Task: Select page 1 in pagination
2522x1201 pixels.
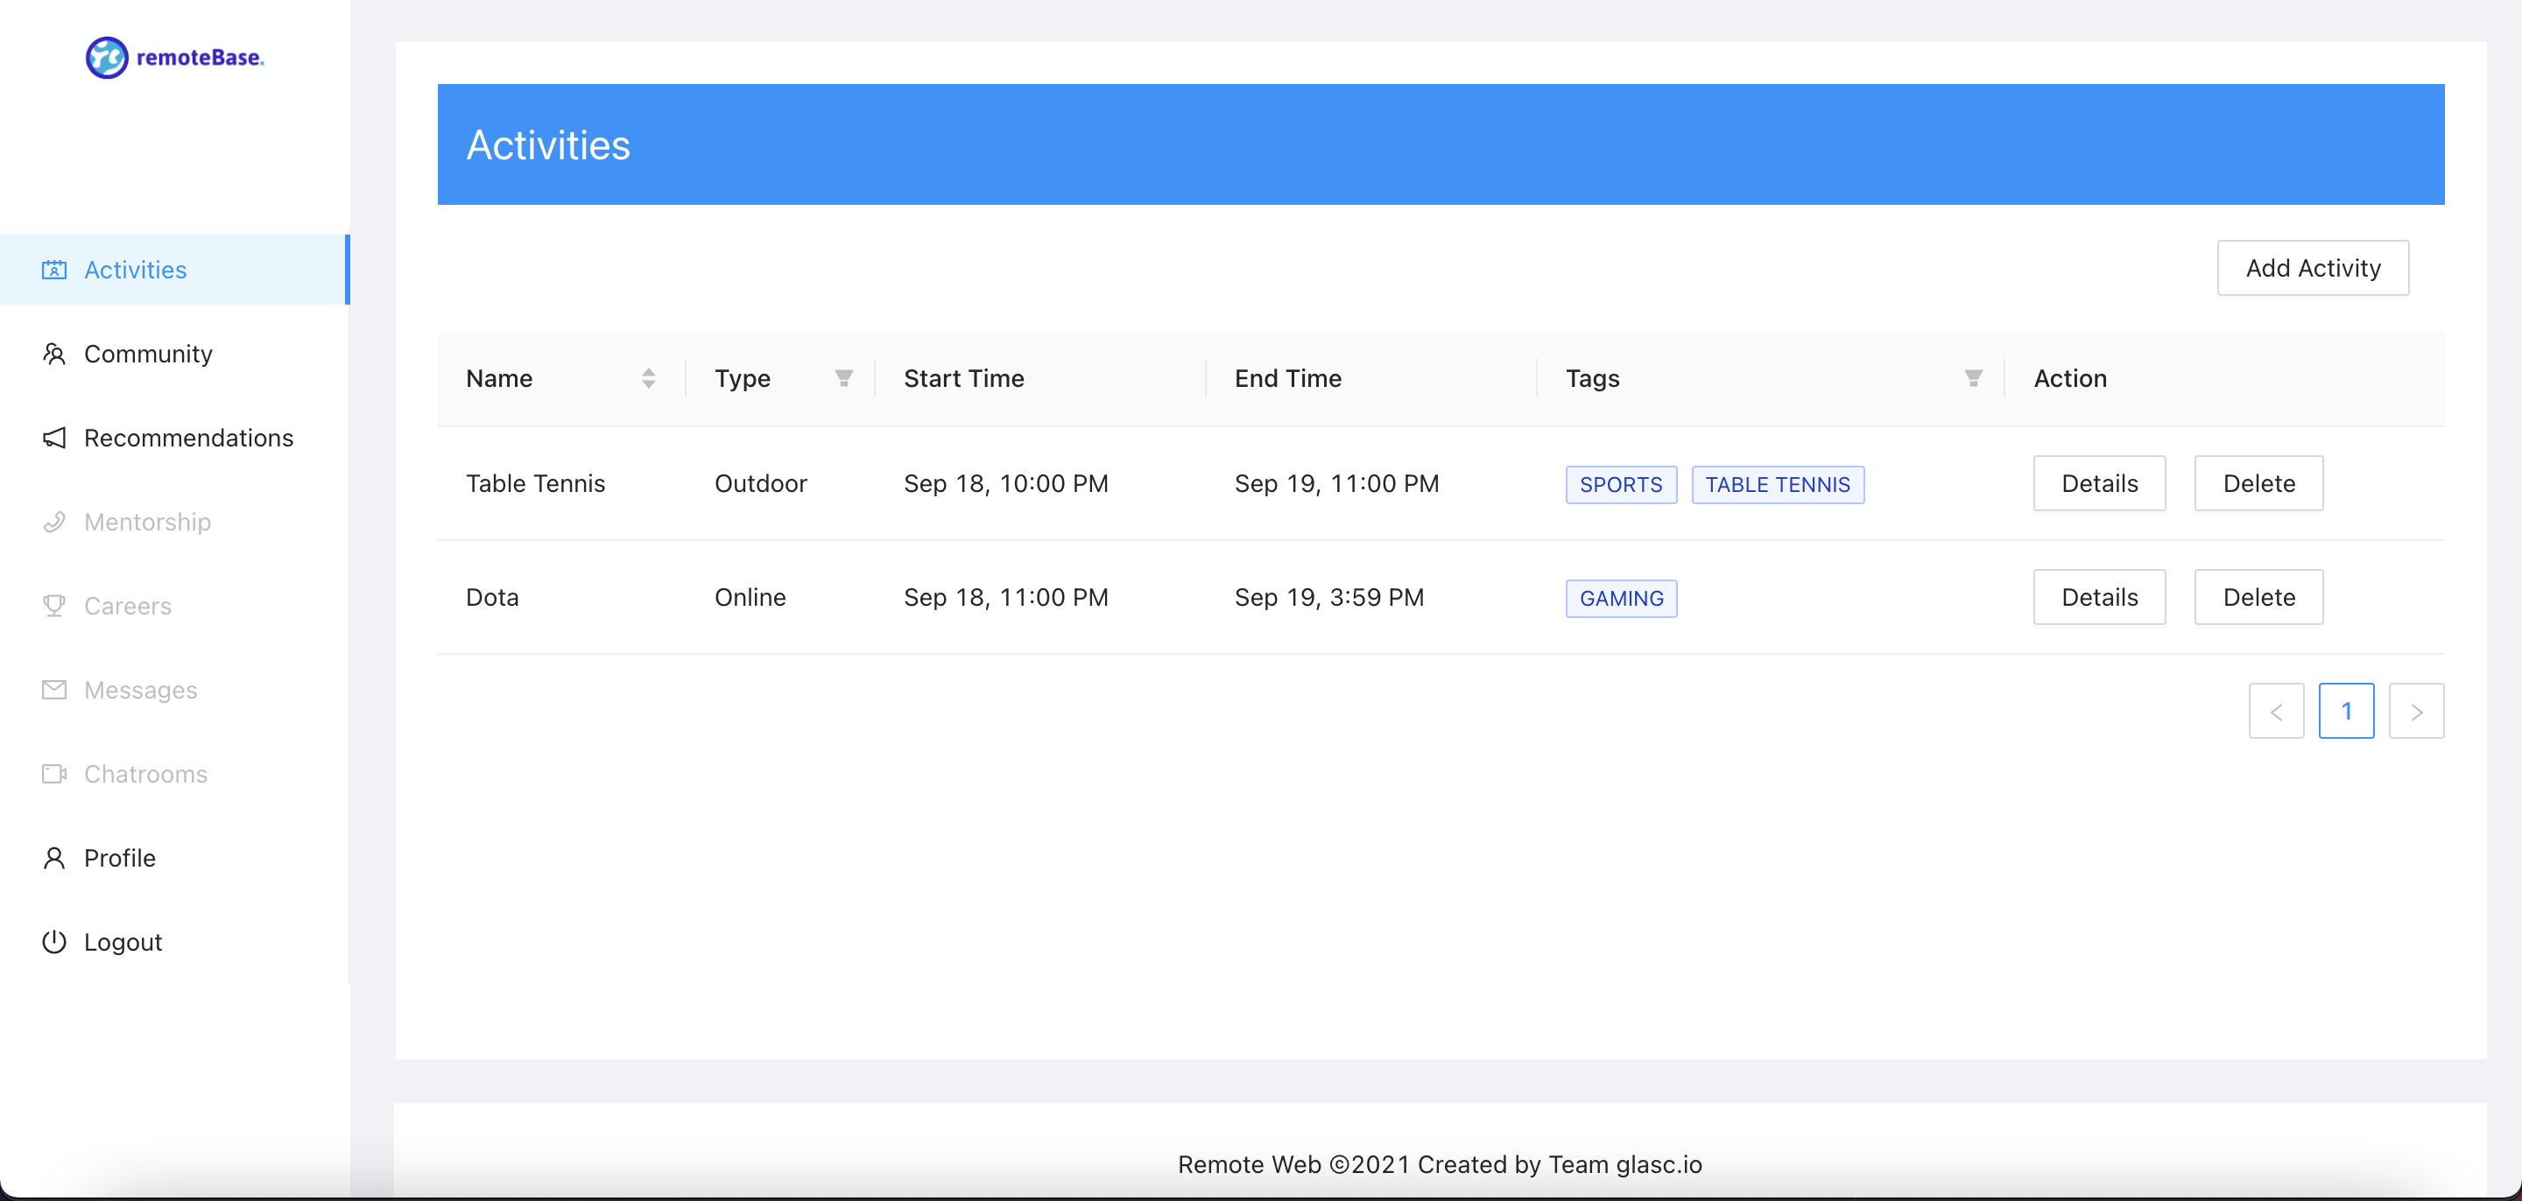Action: tap(2346, 712)
